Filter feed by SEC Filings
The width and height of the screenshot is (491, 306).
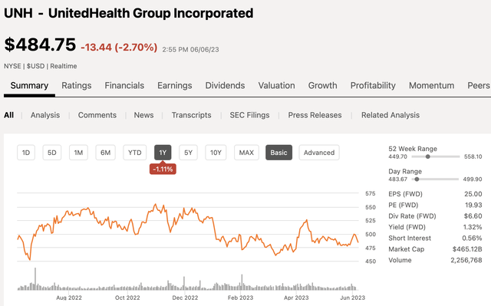pos(249,115)
